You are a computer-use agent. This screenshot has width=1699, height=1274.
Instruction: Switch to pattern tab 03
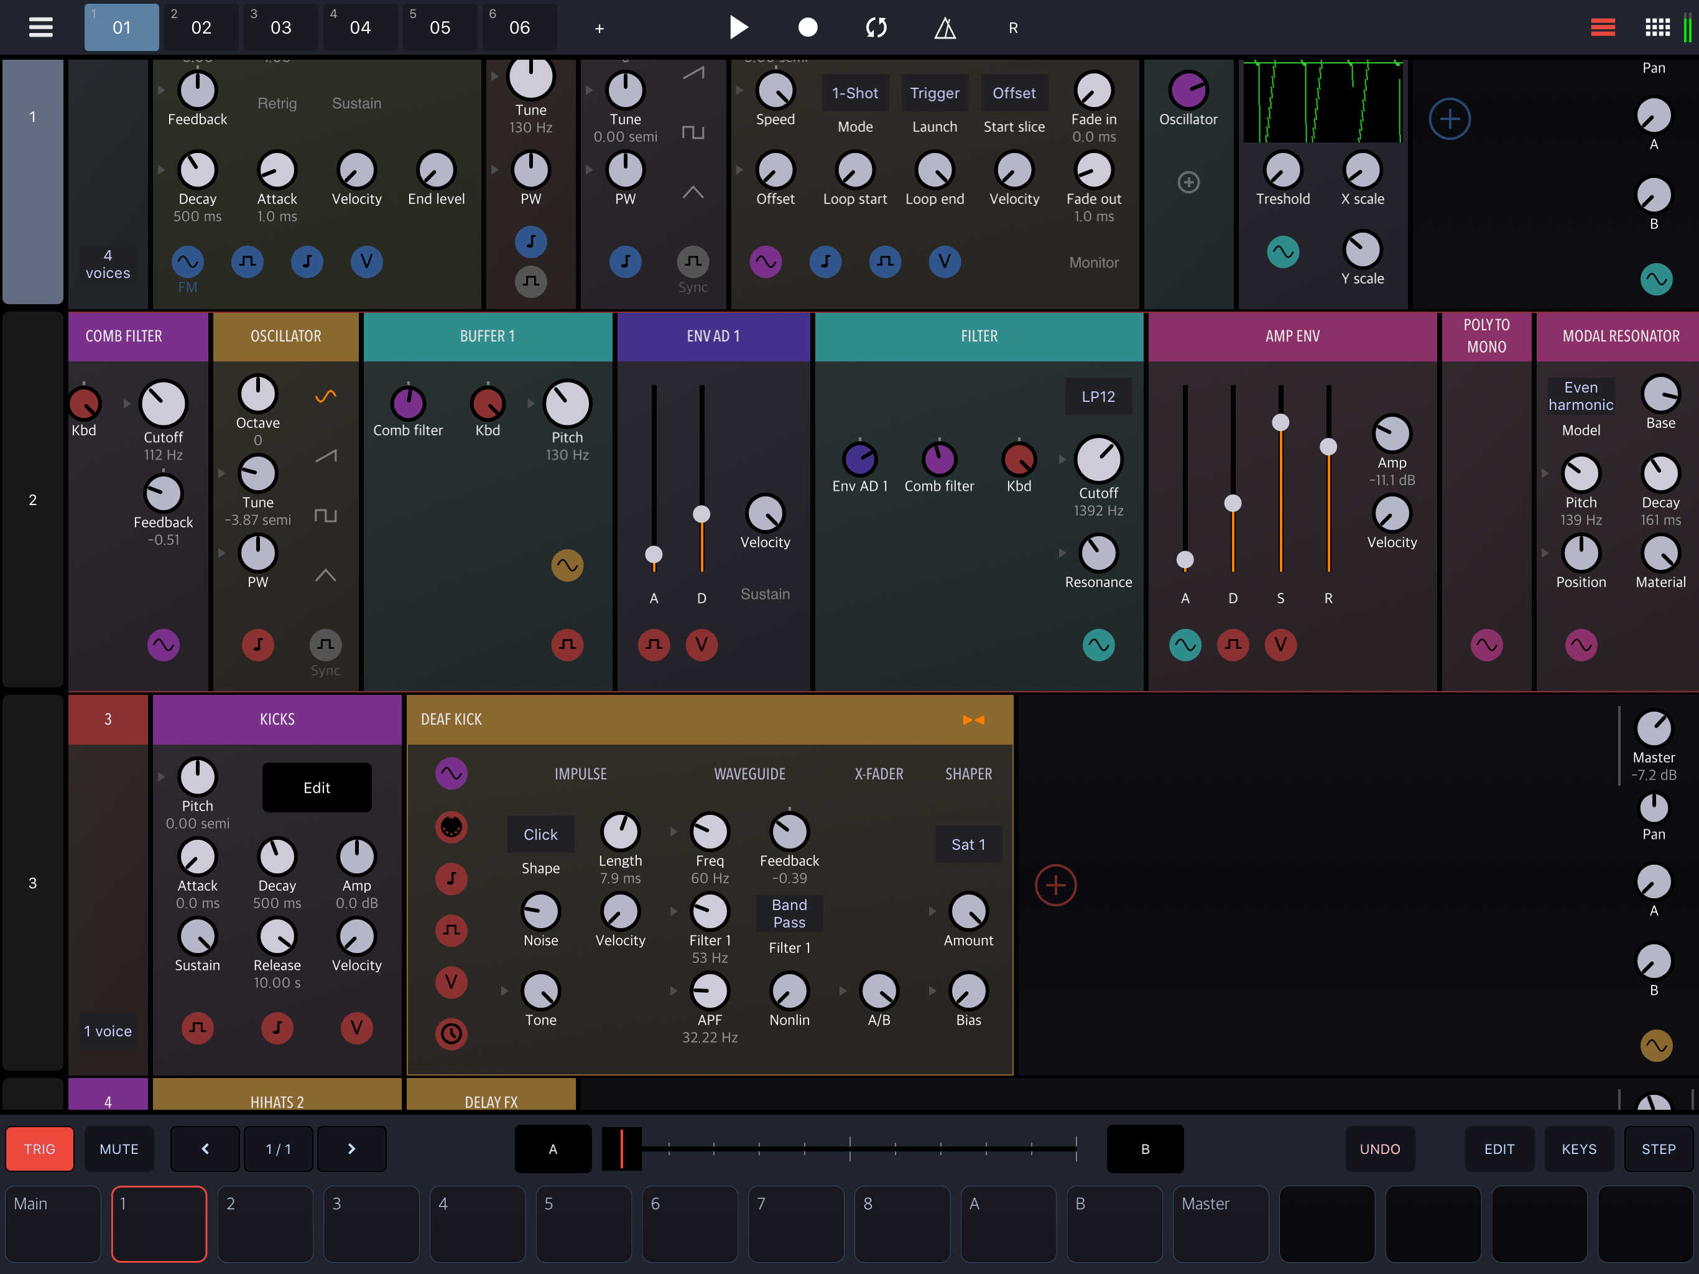(x=280, y=27)
